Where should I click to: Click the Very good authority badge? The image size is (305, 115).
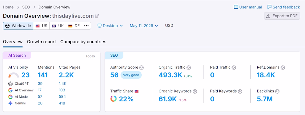pyautogui.click(x=131, y=75)
